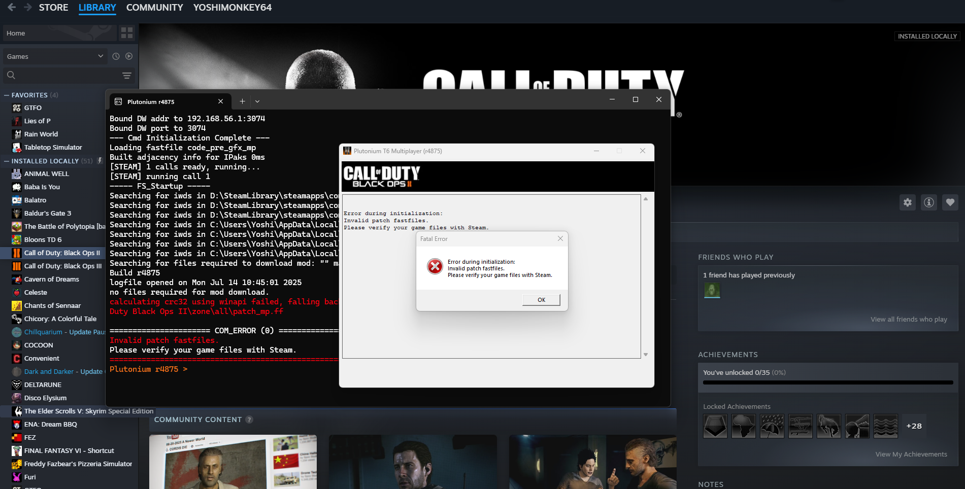Click the +28 more achievements tile
Viewport: 965px width, 489px height.
tap(914, 426)
